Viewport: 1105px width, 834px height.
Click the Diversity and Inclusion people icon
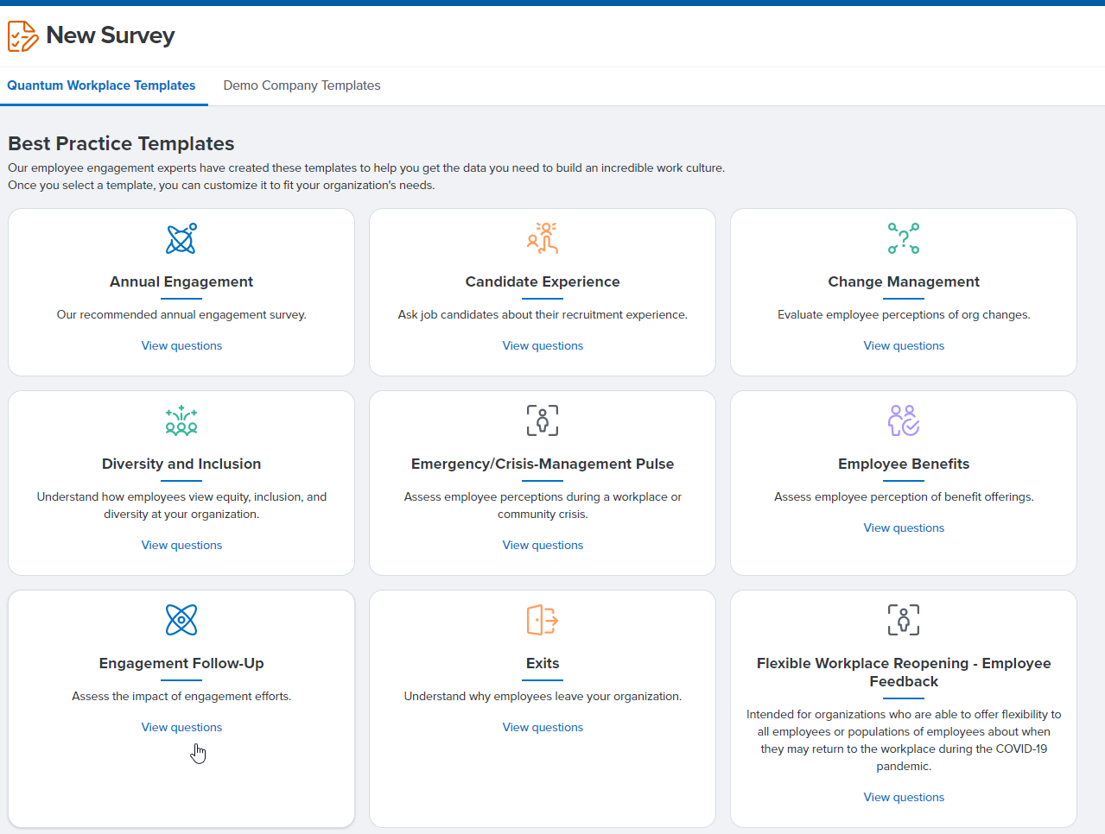(181, 420)
